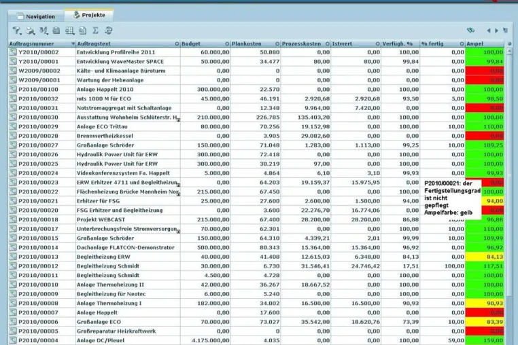Click the clipboard icon in the toolbar
This screenshot has height=345, width=518.
pyautogui.click(x=56, y=31)
